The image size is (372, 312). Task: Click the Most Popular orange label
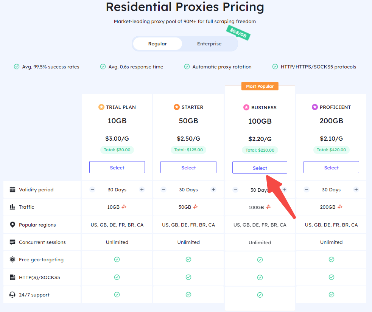point(260,86)
